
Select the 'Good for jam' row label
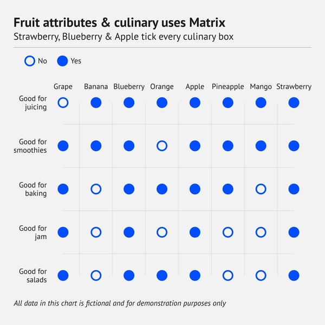click(33, 232)
